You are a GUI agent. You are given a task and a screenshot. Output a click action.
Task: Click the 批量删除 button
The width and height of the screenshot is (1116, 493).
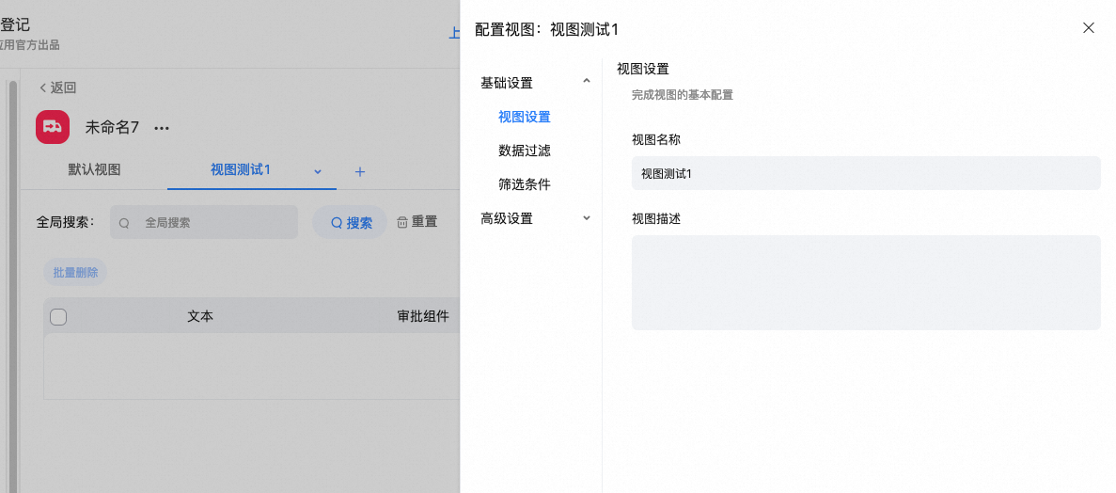click(x=75, y=273)
